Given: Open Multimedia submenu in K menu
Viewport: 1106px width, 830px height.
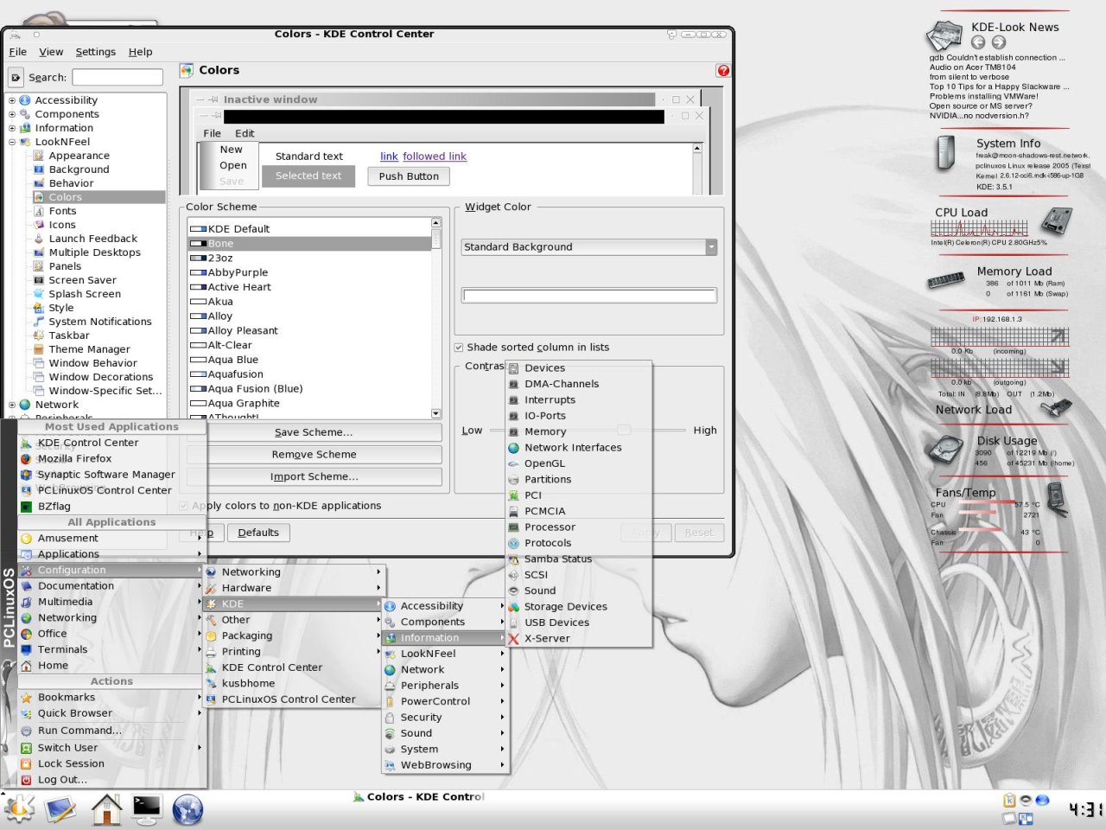Looking at the screenshot, I should coord(111,602).
